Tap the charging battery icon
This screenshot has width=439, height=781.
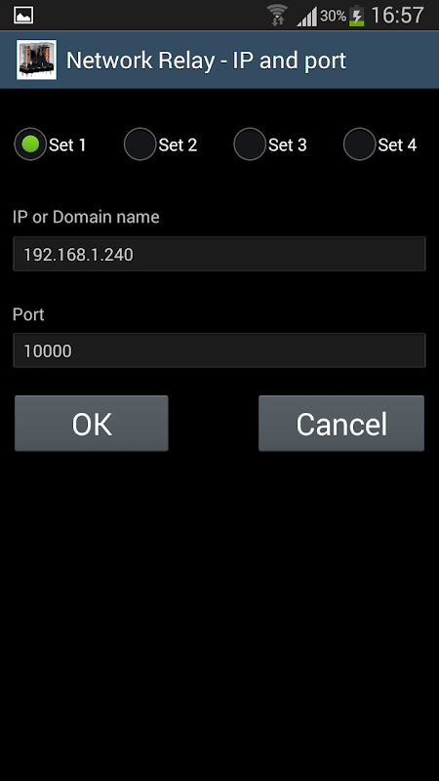[356, 16]
